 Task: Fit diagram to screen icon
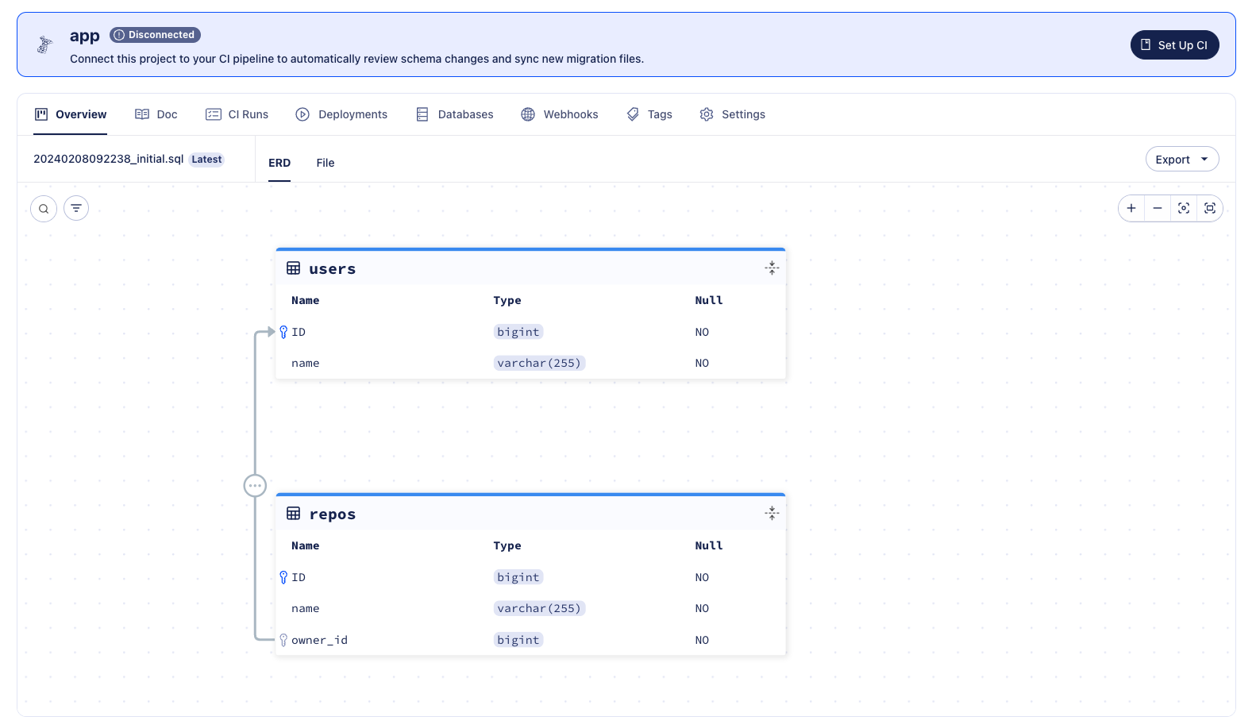point(1210,209)
